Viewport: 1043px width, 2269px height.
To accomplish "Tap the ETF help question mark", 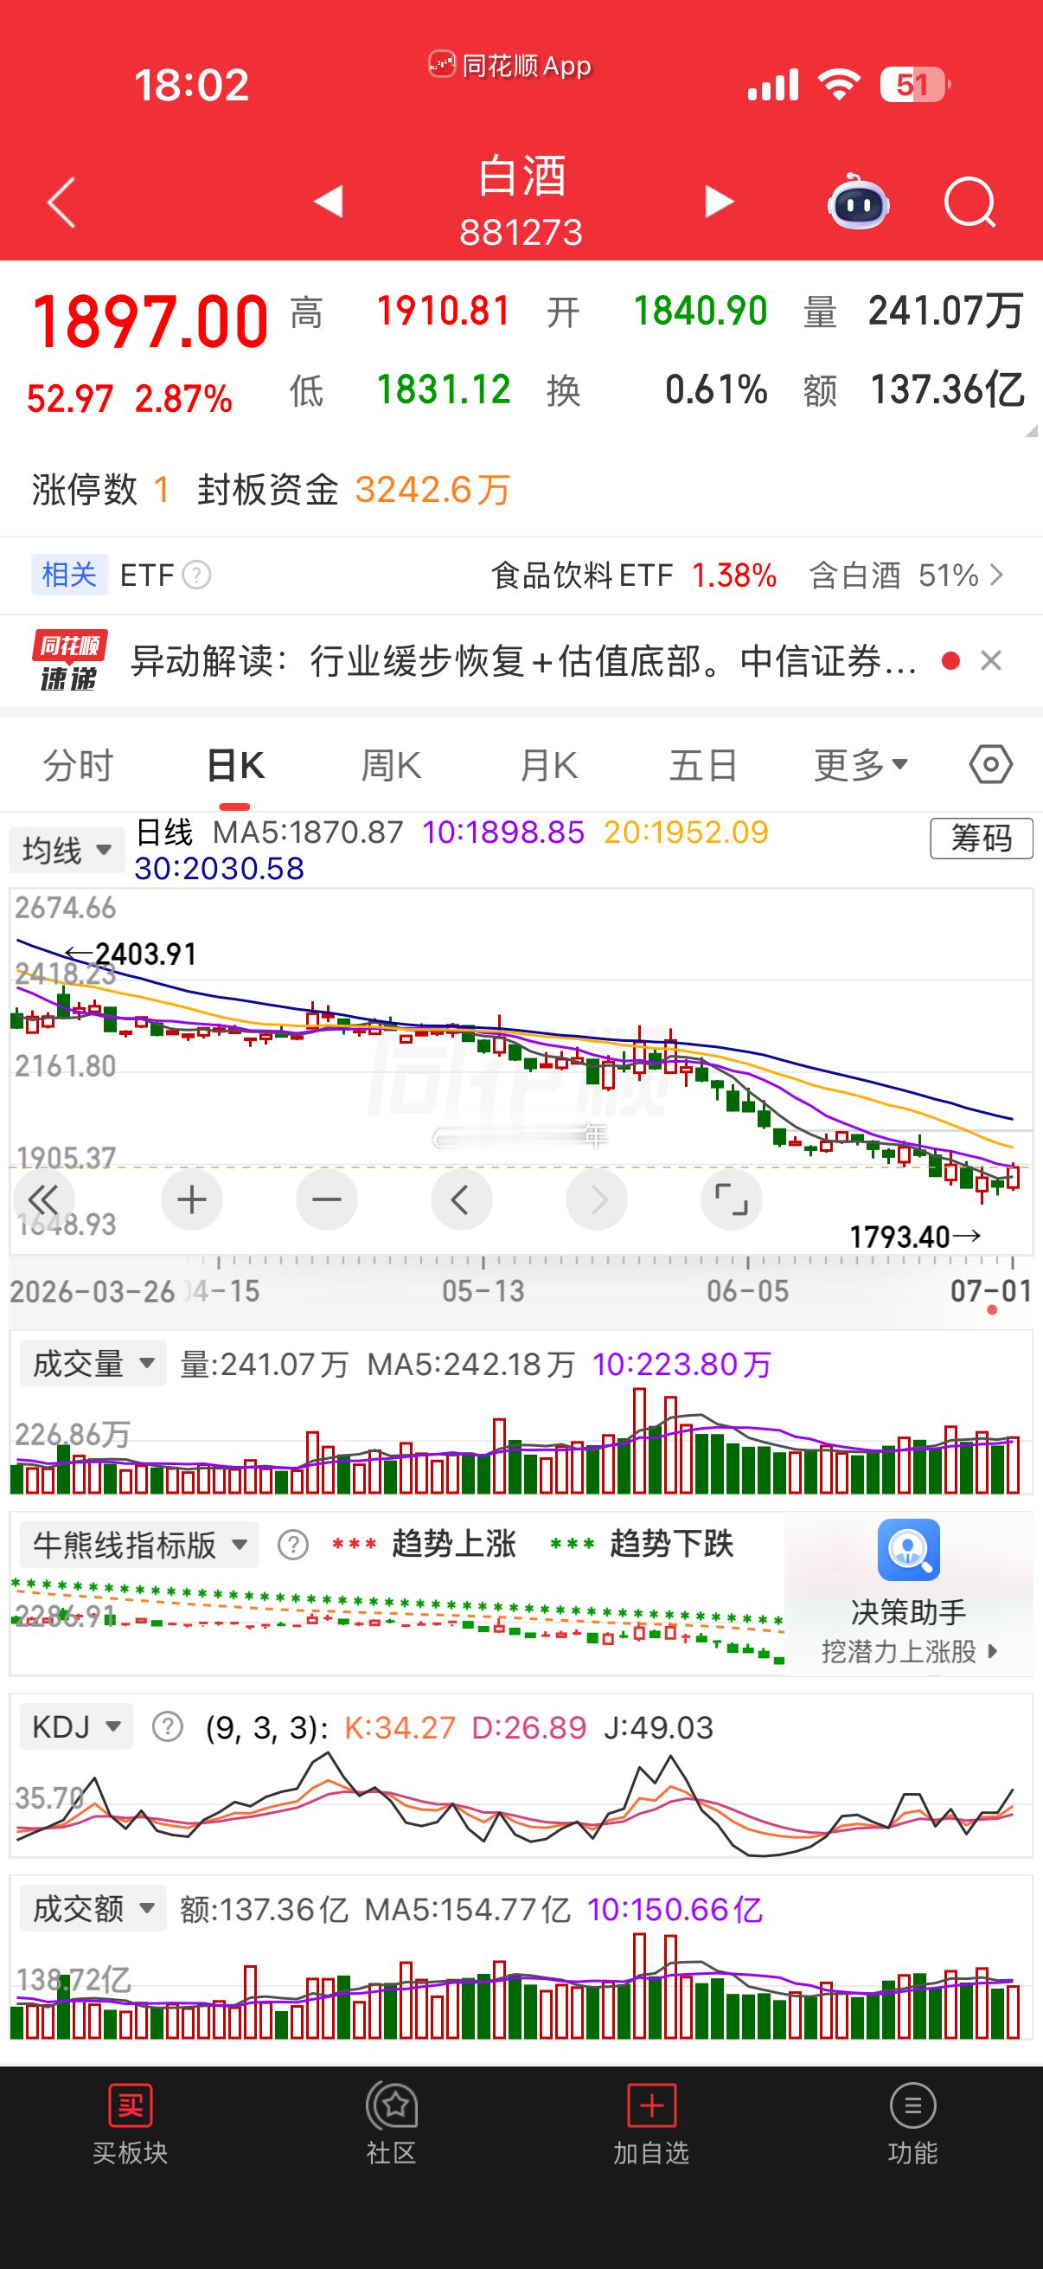I will tap(196, 575).
